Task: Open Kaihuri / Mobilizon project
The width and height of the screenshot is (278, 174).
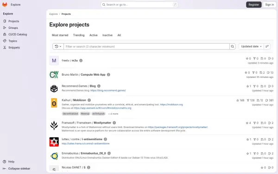Action: point(74,100)
